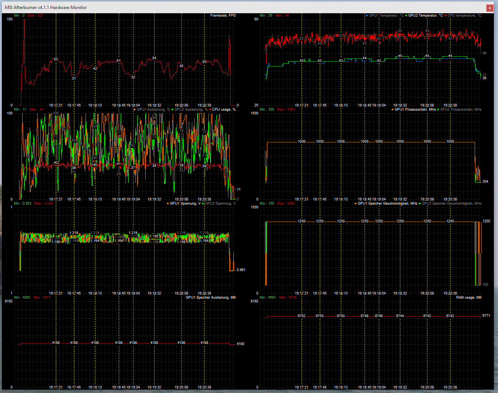Click the 19:20:08 marker in Prozessortakt graph
The width and height of the screenshot is (498, 393).
(427, 199)
